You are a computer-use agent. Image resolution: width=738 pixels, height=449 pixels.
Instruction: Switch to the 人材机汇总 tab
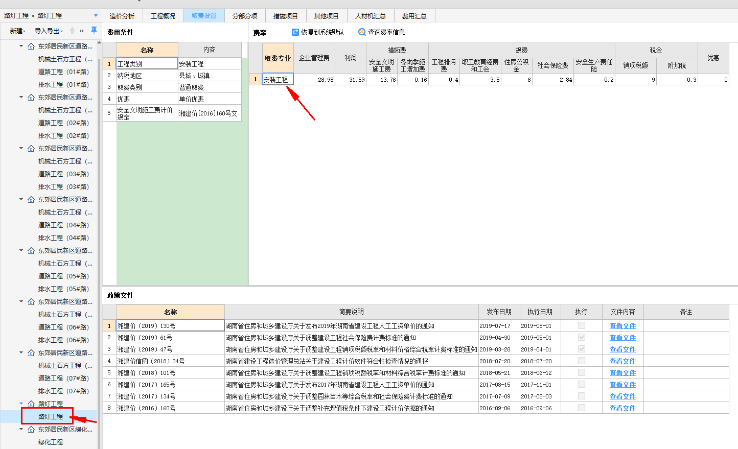click(371, 16)
